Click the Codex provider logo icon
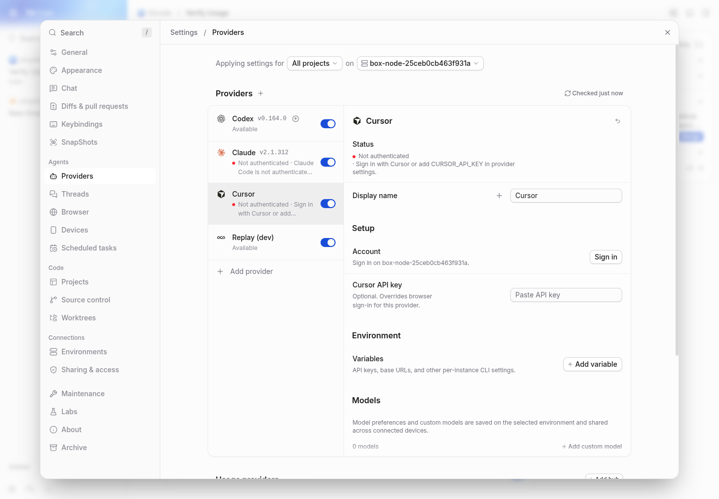This screenshot has width=719, height=499. (x=221, y=119)
